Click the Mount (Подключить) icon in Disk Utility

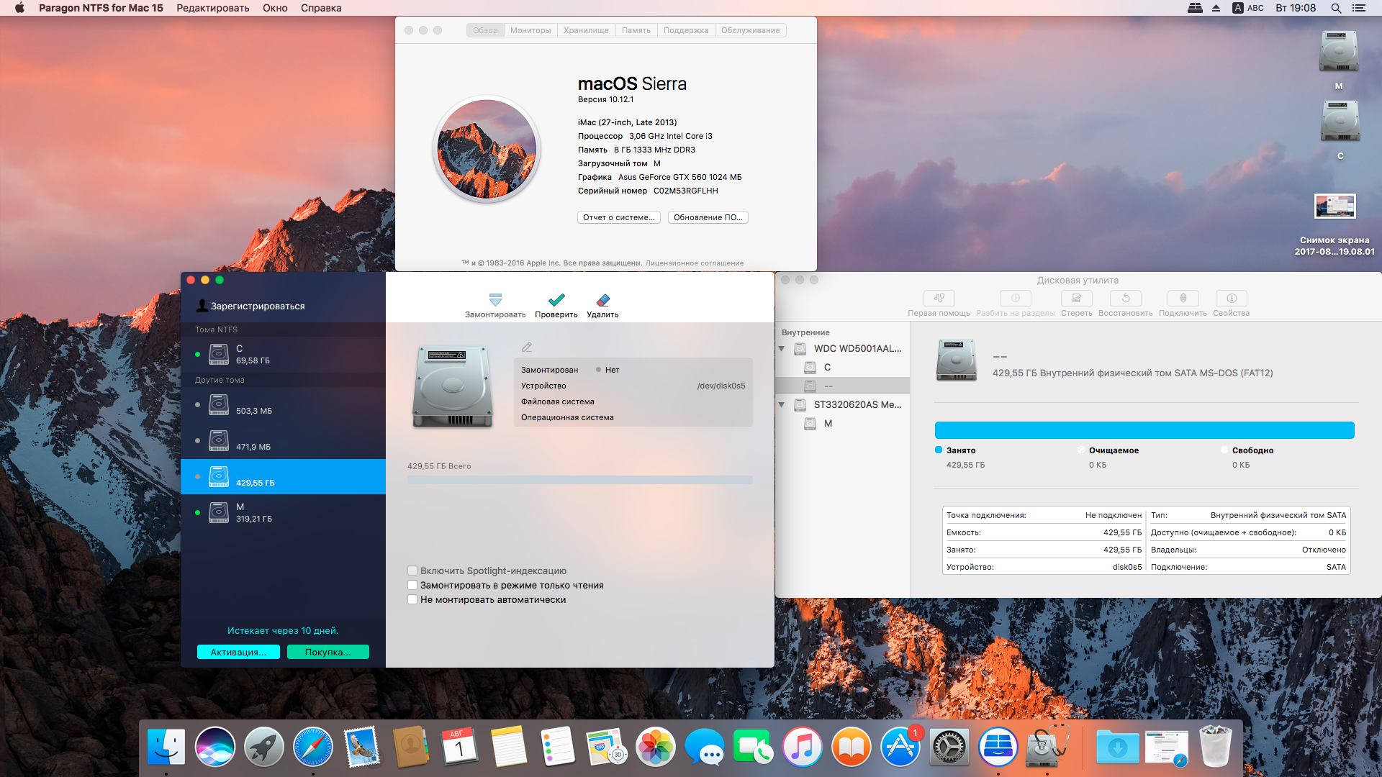1183,299
